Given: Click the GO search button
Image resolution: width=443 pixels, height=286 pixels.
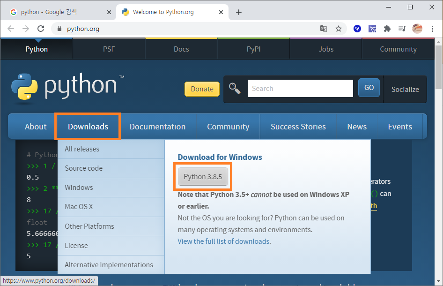Looking at the screenshot, I should (369, 88).
